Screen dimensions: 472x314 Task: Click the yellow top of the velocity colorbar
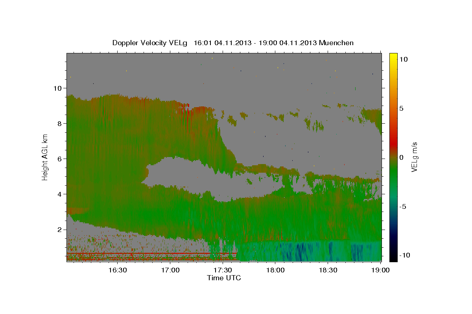(393, 57)
